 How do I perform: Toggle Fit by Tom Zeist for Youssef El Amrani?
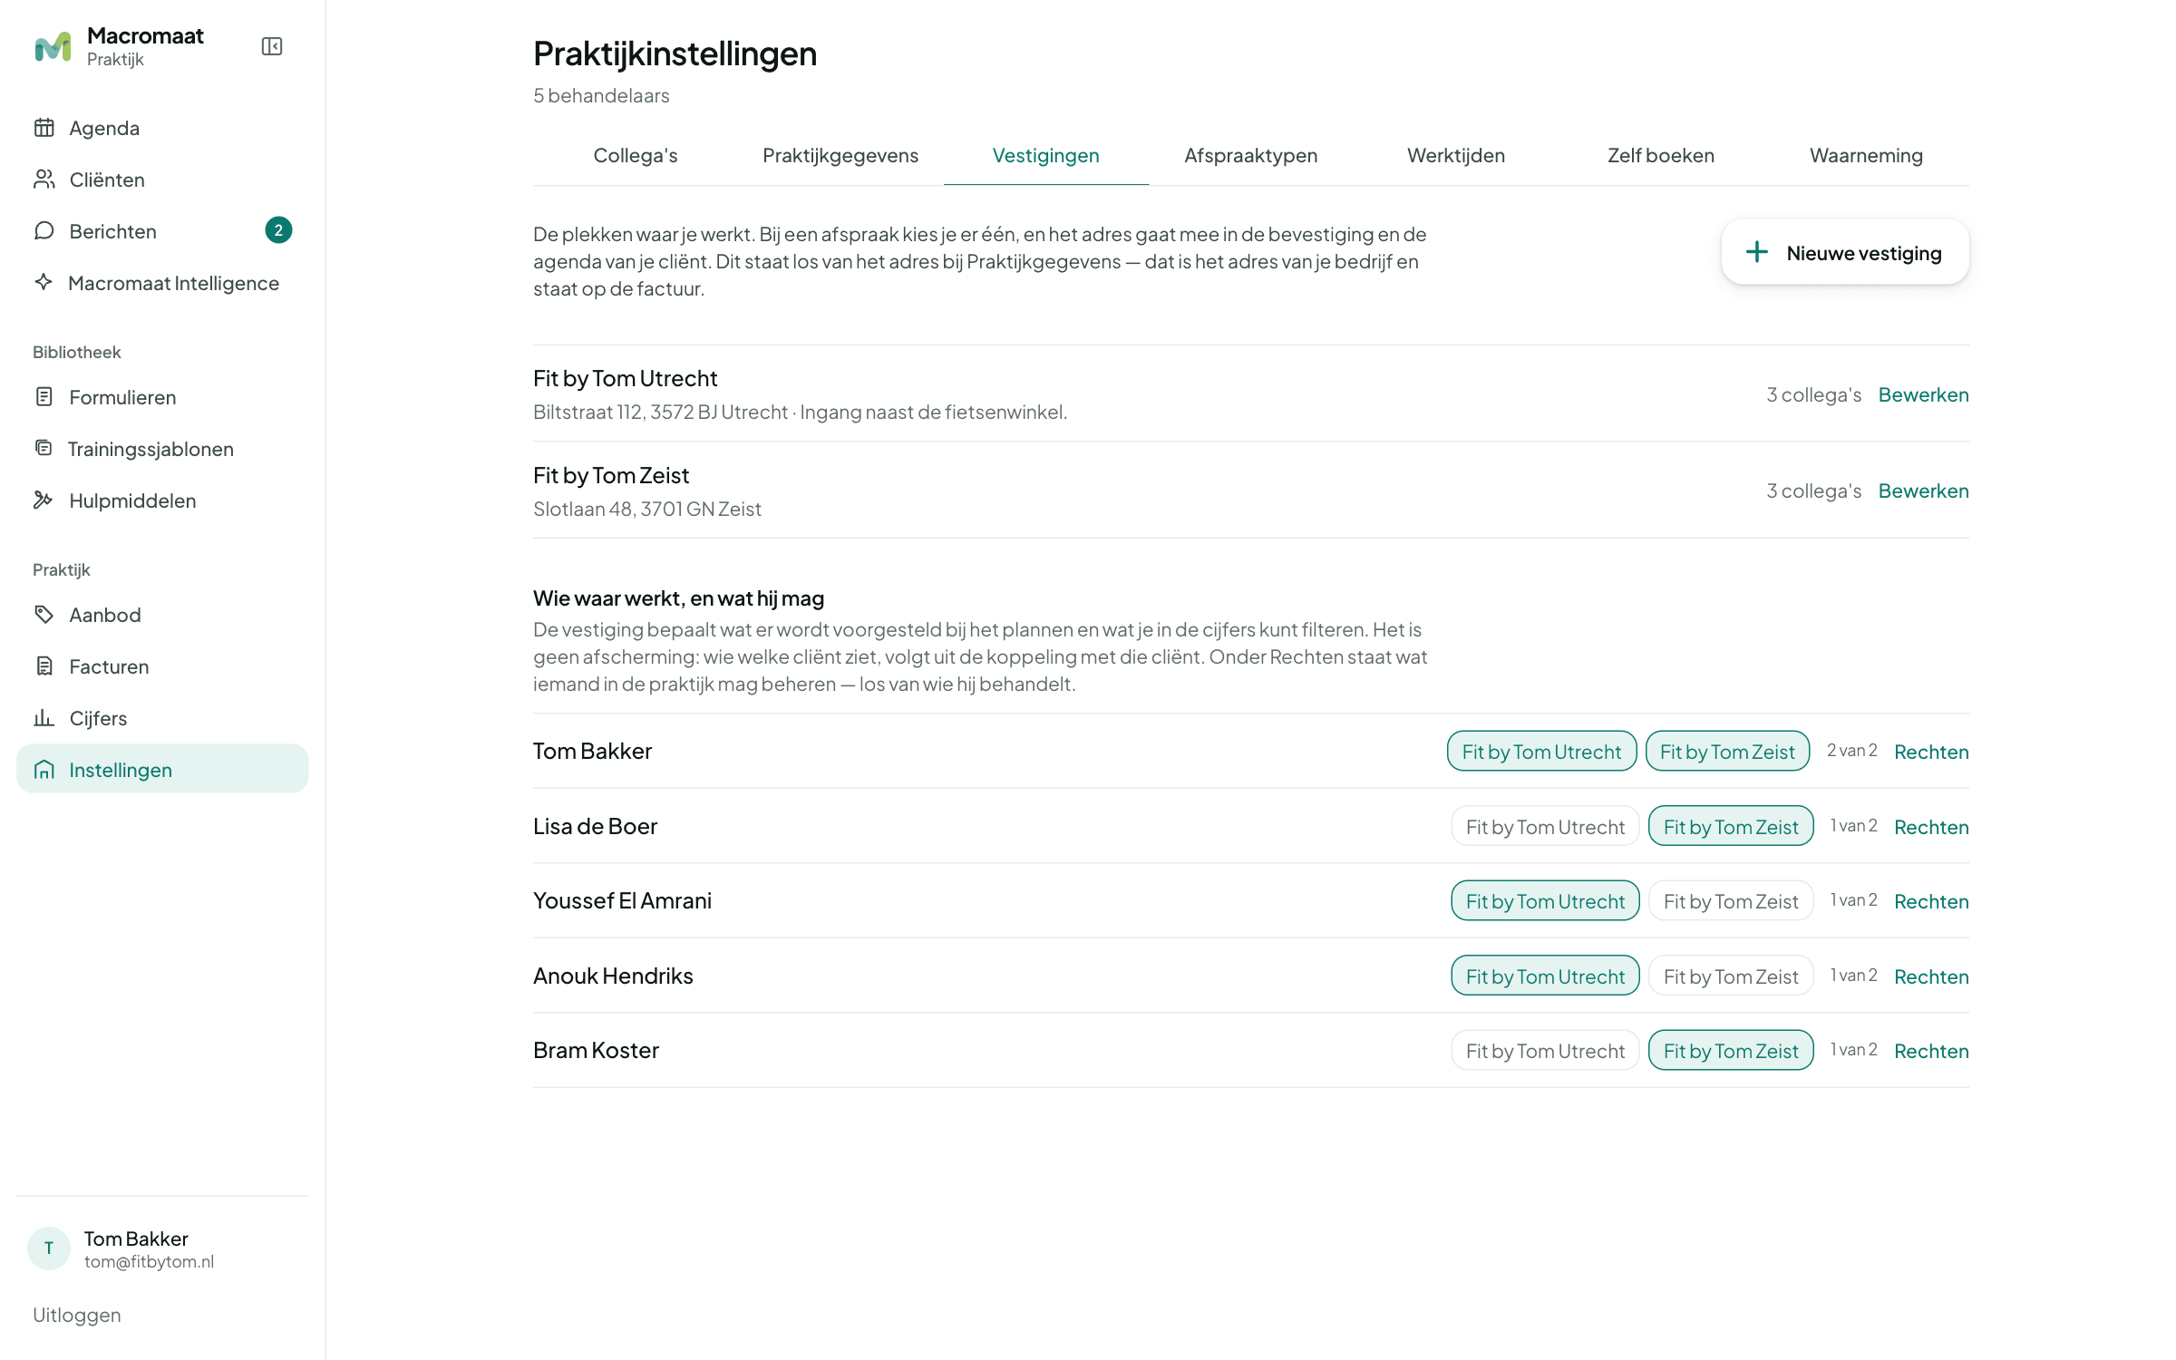point(1731,900)
